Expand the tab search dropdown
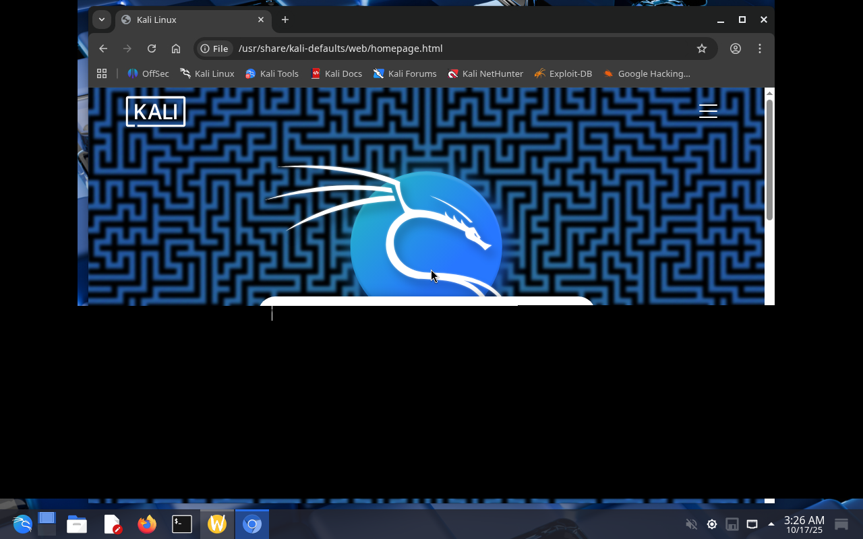The width and height of the screenshot is (863, 539). pos(101,20)
